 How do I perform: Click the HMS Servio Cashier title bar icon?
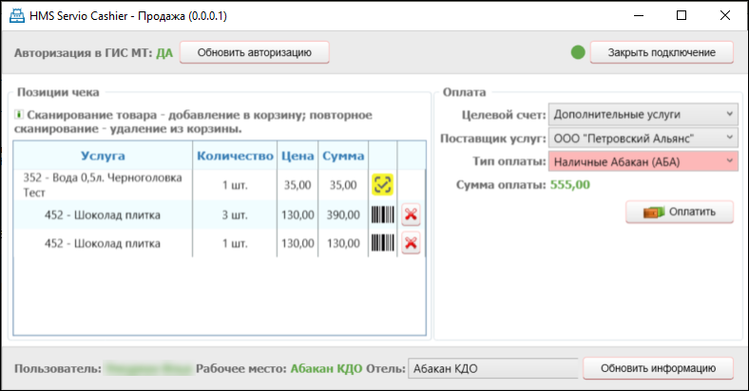tap(16, 16)
